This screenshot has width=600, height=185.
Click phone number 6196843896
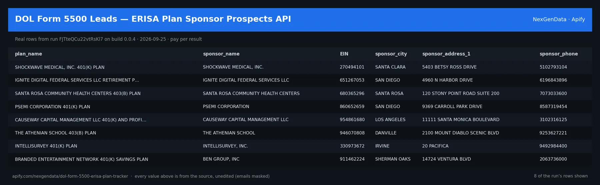point(553,80)
